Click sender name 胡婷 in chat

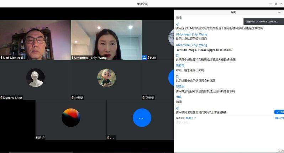point(179,97)
